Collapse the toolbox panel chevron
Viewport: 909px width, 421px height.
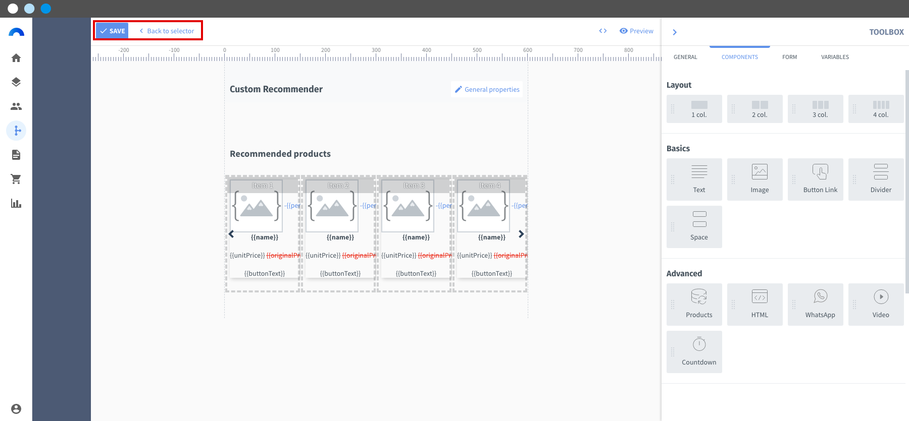(x=675, y=32)
